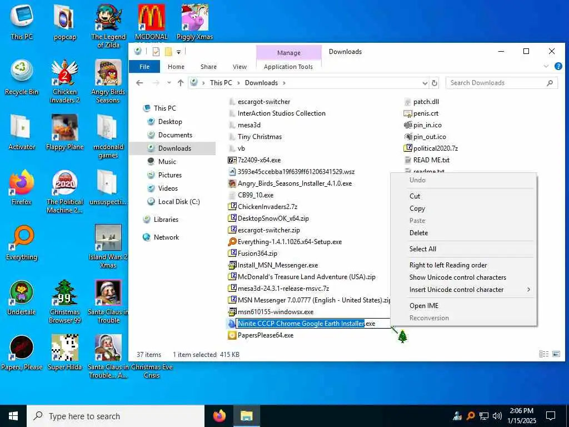Switch to the View ribbon tab
569x427 pixels.
tap(239, 67)
